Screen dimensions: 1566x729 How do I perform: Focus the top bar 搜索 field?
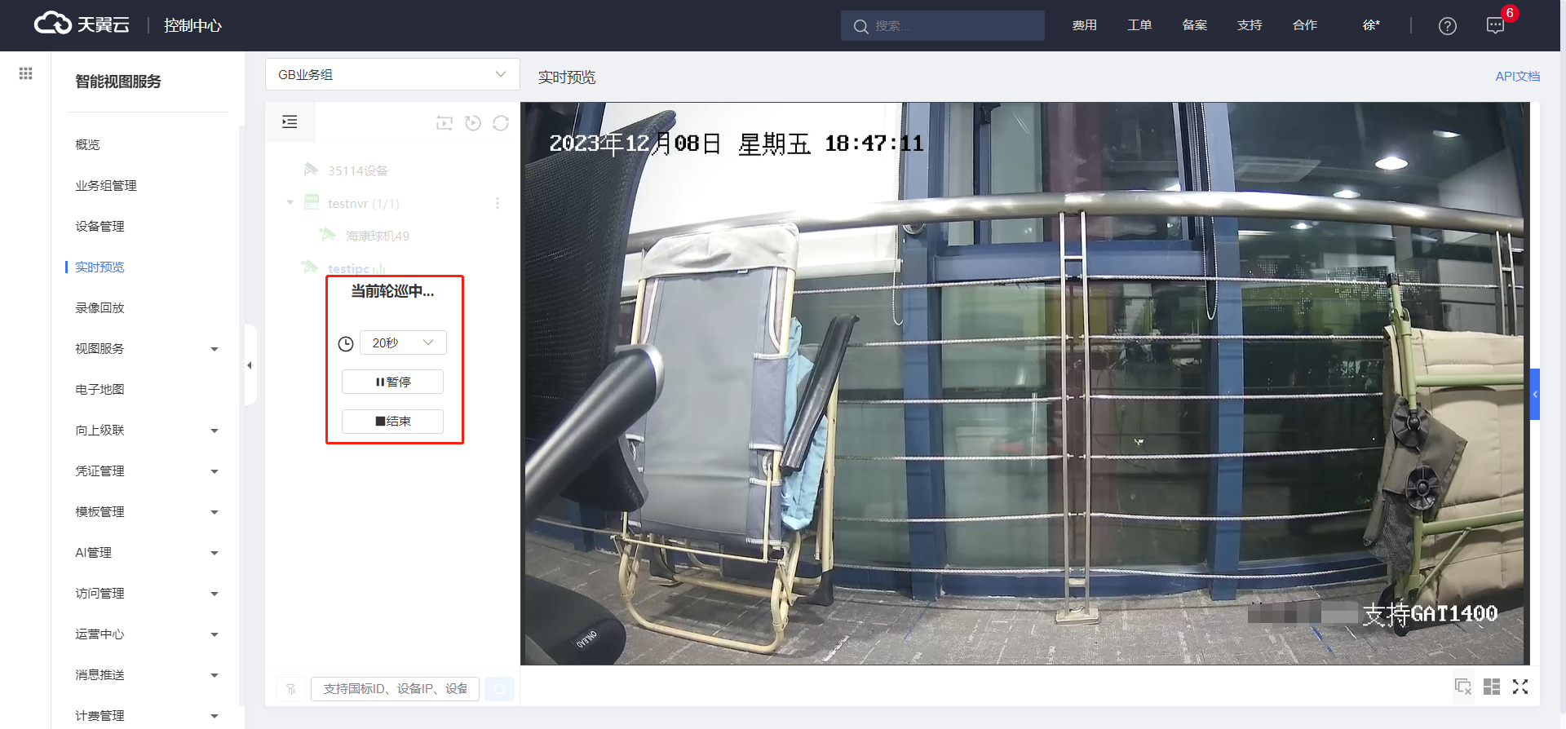point(943,26)
